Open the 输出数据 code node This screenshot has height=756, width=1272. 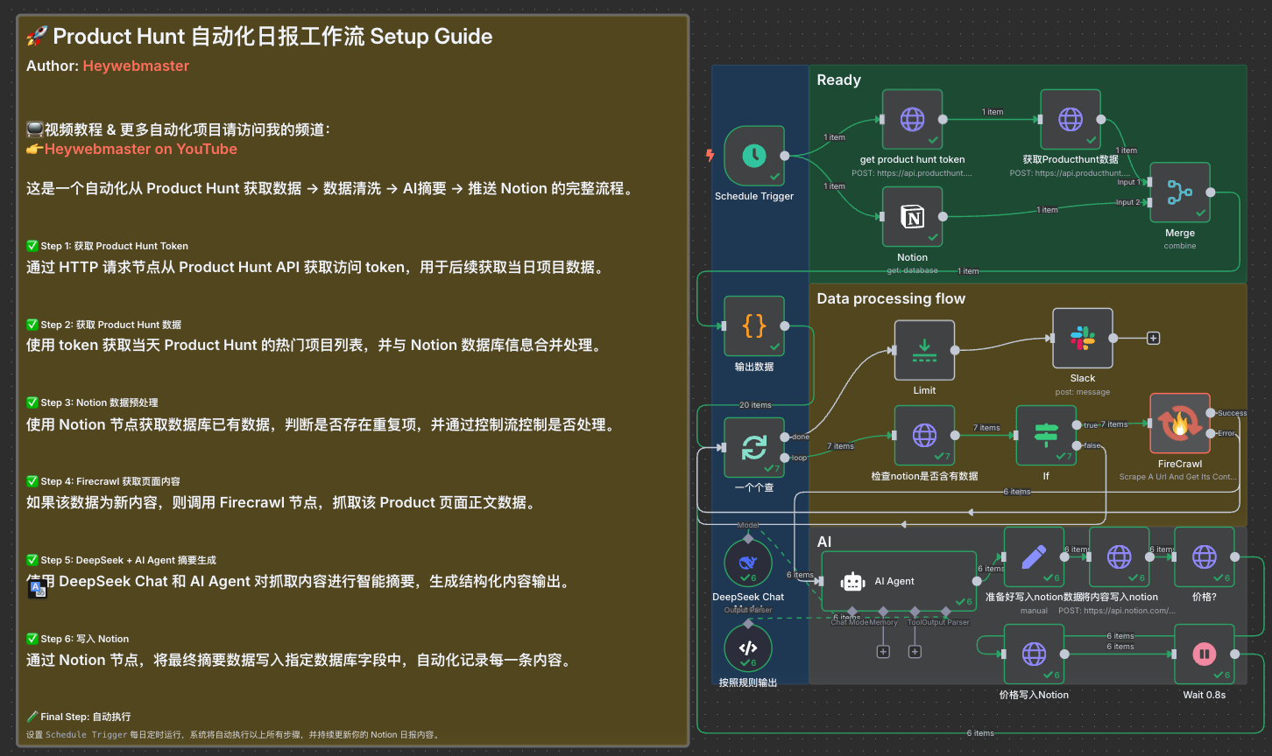[754, 325]
